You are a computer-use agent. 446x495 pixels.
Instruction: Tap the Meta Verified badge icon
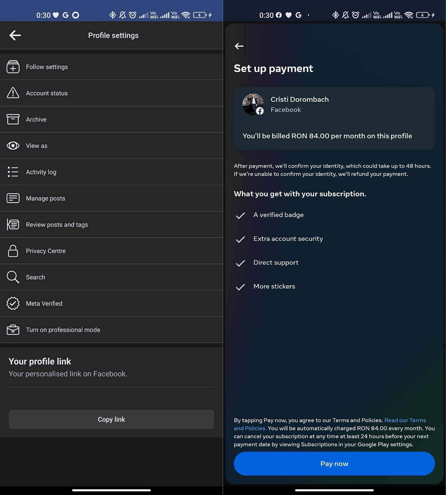point(13,303)
